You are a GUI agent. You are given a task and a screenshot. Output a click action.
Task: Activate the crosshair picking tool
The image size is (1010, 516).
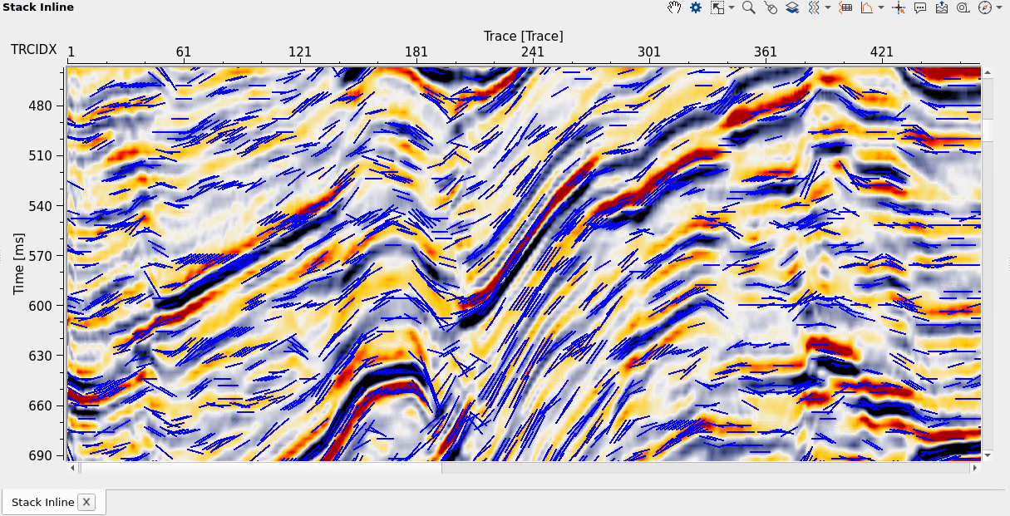click(x=899, y=8)
